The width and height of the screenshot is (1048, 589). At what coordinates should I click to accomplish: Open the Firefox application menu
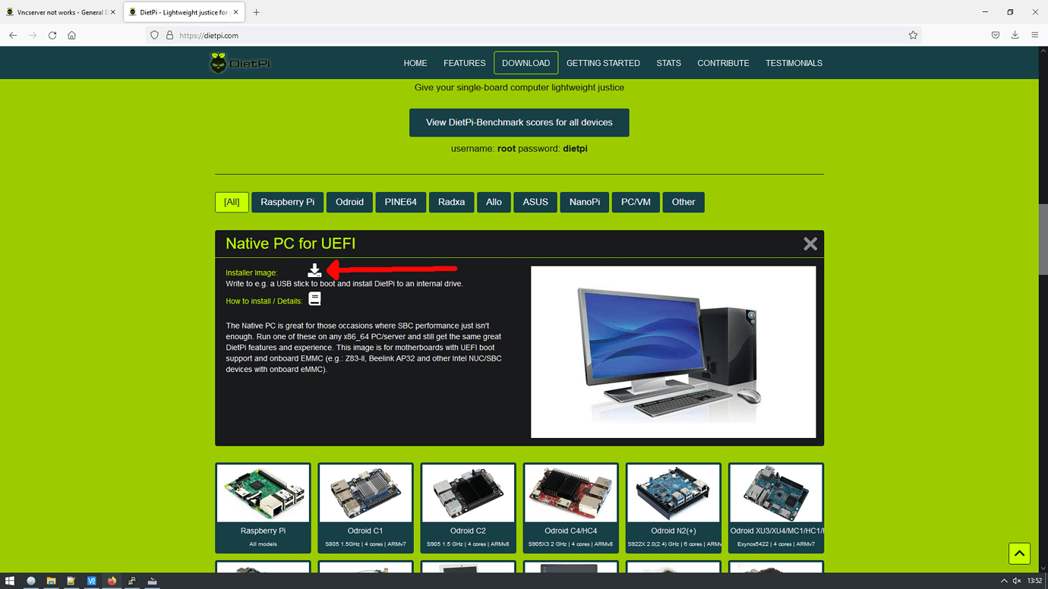pos(1035,35)
